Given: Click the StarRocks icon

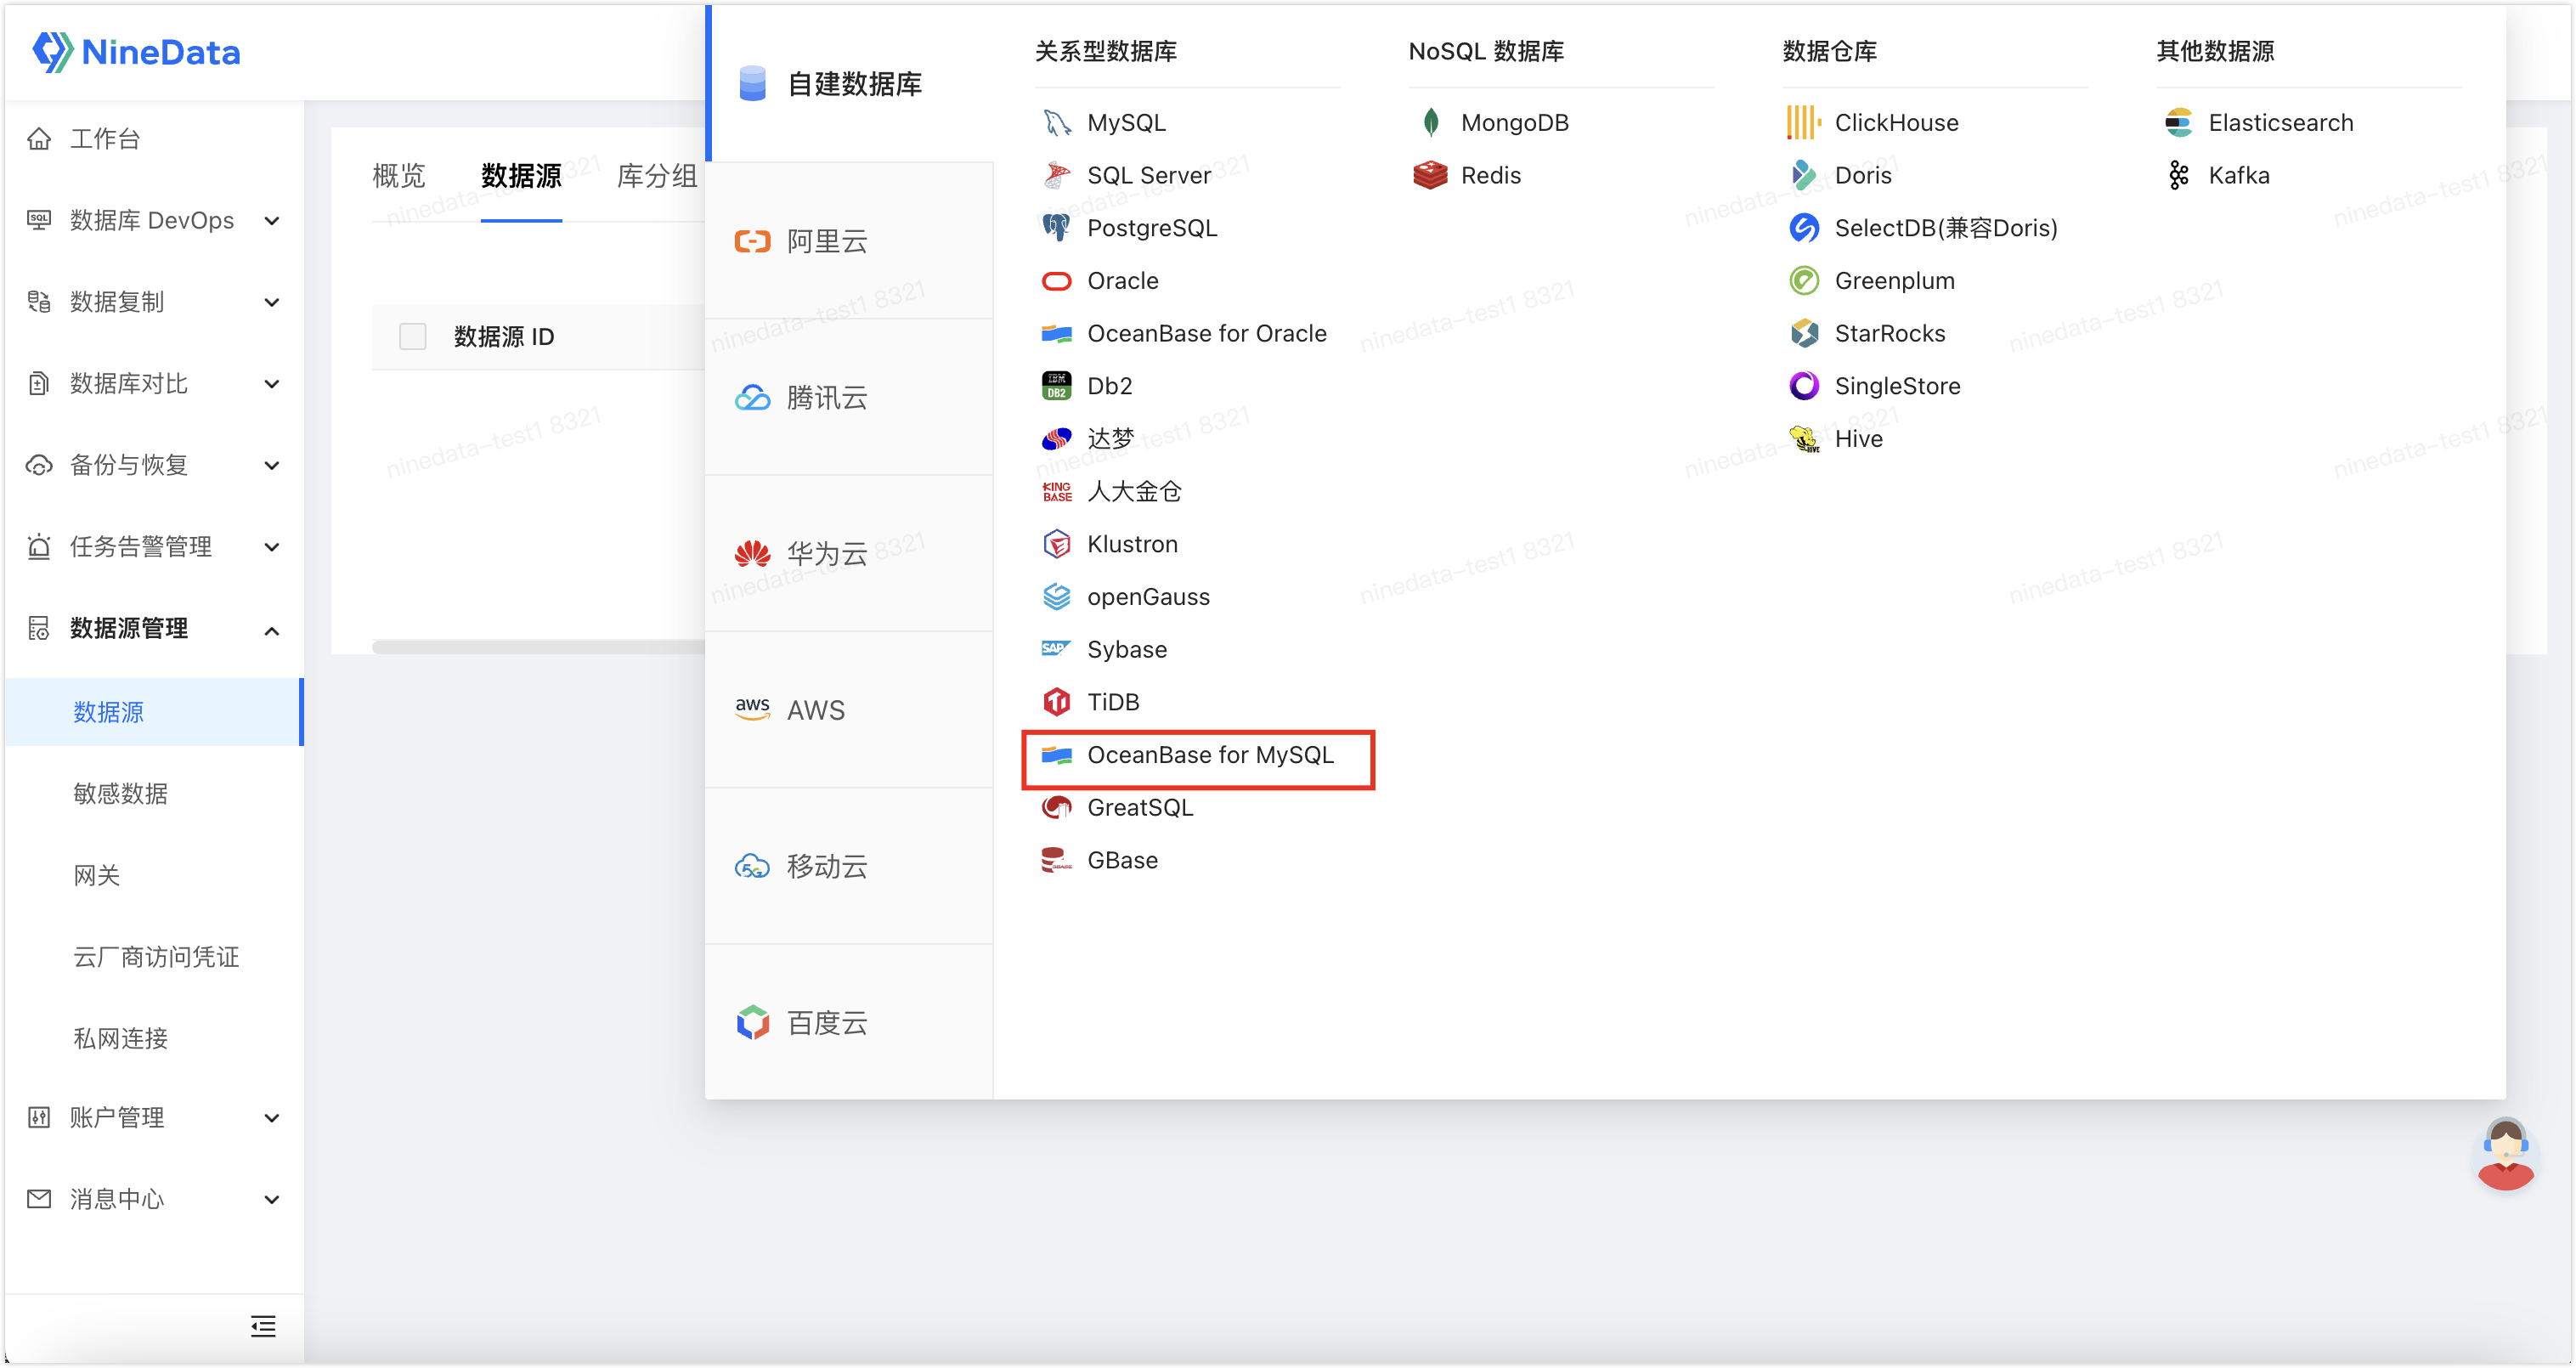Looking at the screenshot, I should [x=1804, y=333].
